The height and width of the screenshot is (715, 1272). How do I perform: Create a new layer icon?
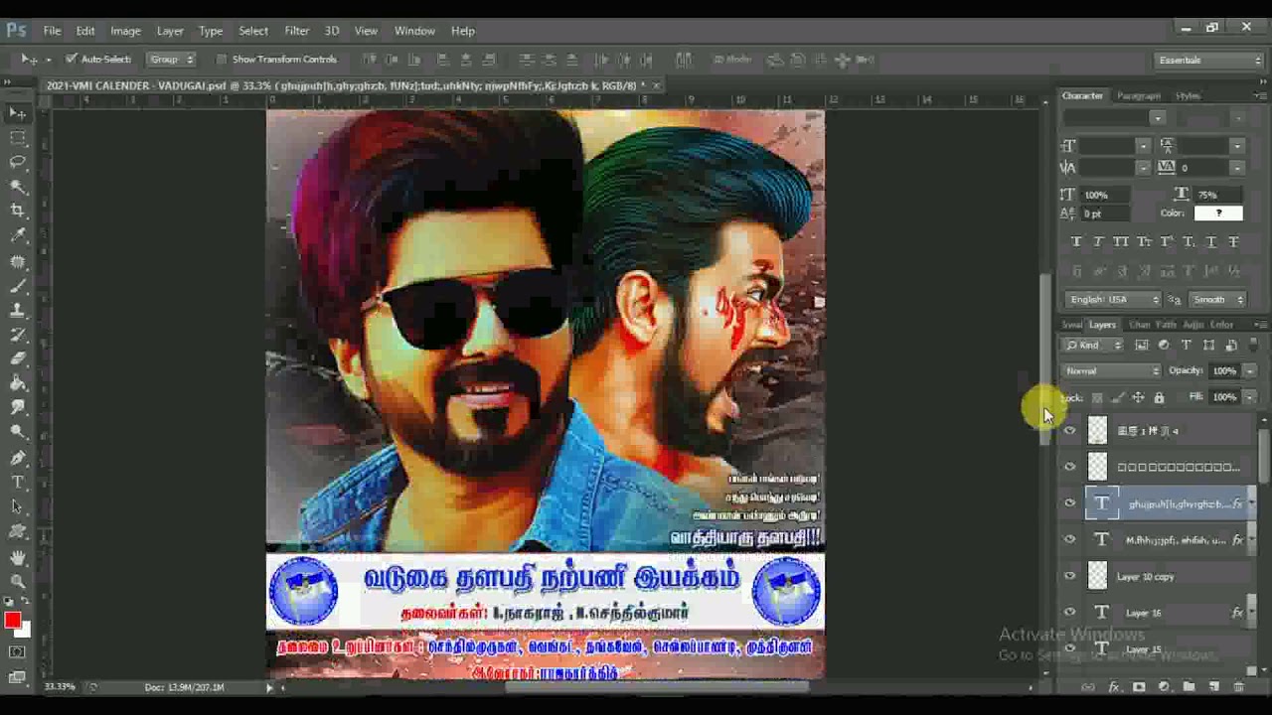1213,687
